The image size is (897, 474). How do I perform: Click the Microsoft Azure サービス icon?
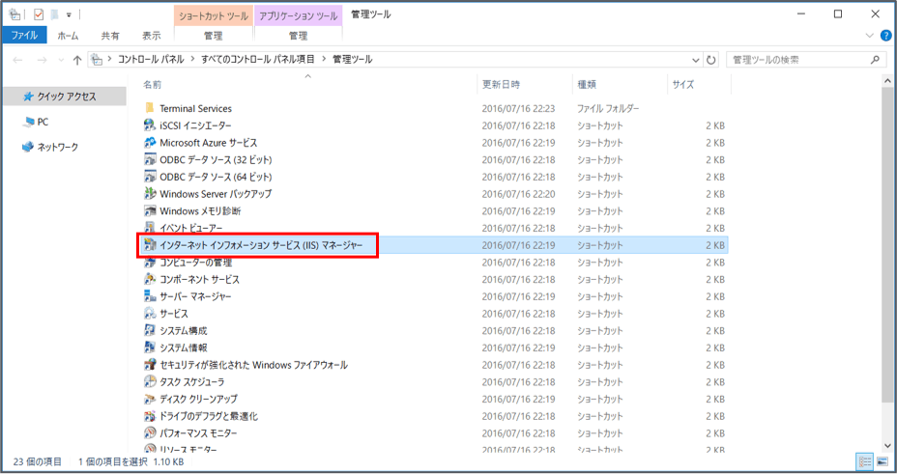click(x=150, y=143)
